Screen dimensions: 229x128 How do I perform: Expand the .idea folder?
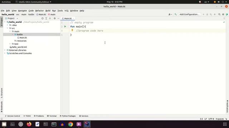pos(8,25)
